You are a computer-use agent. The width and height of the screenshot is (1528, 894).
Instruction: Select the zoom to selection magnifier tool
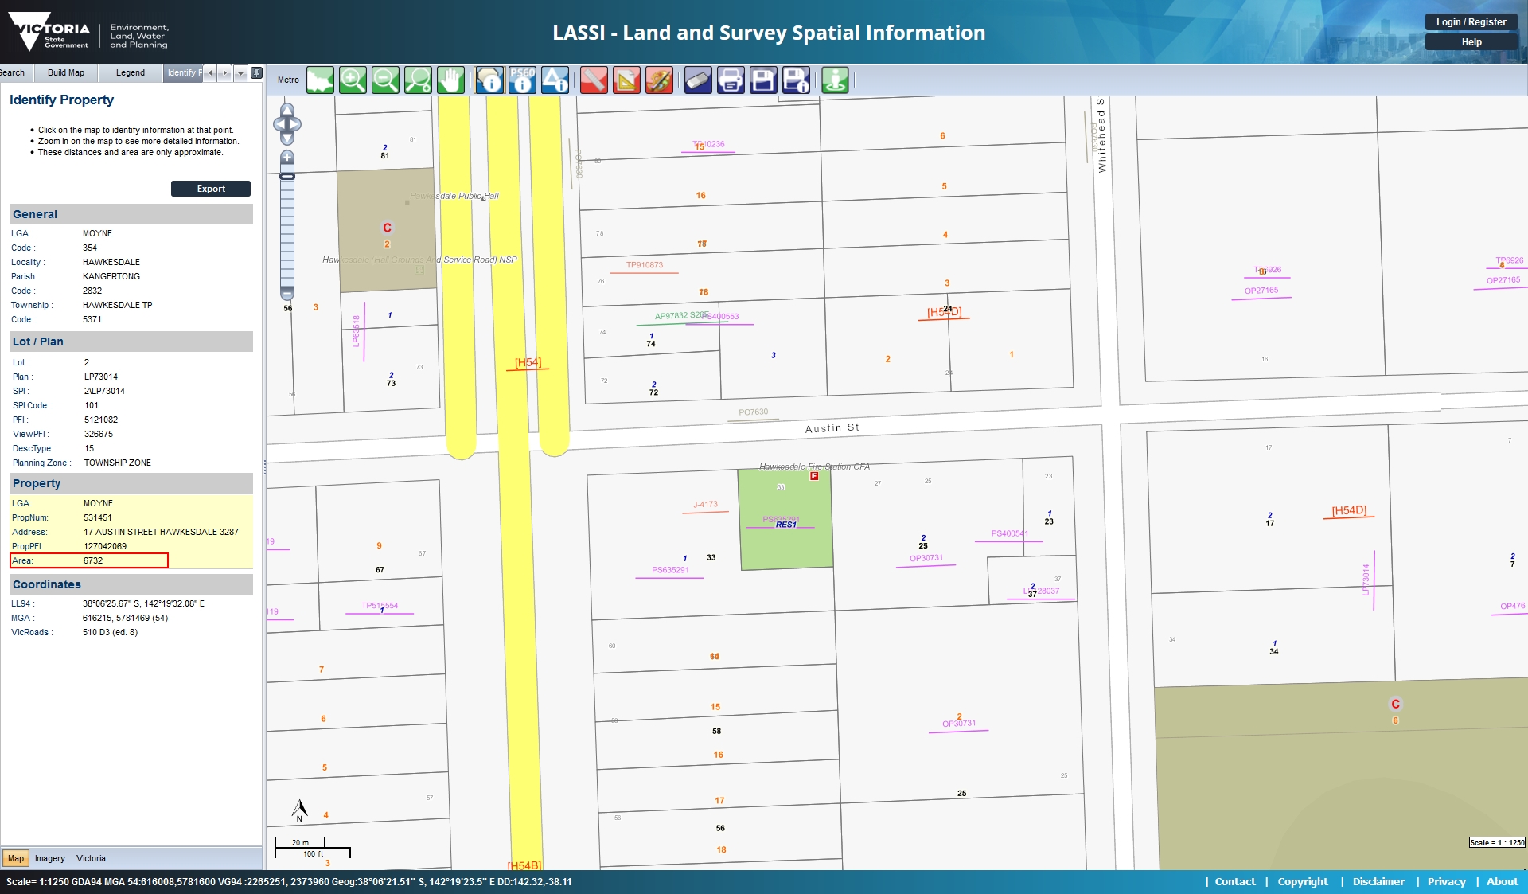(x=418, y=80)
